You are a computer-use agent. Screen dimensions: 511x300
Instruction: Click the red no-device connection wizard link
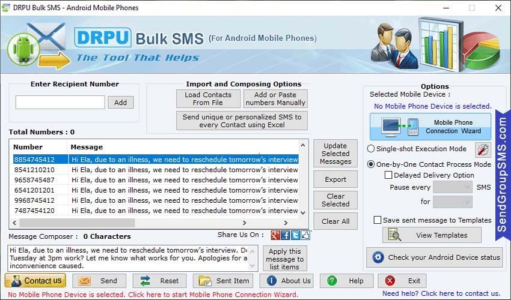pos(153,295)
